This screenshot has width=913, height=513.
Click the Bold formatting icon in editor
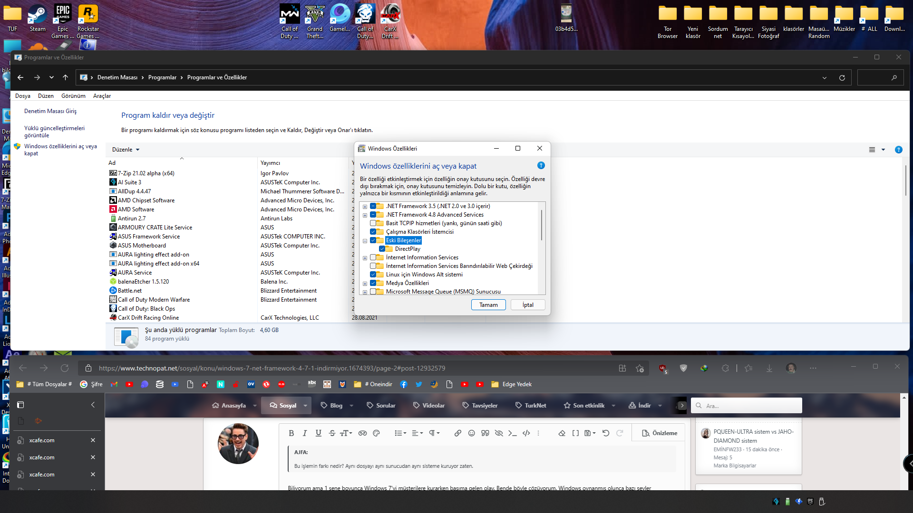click(x=291, y=433)
